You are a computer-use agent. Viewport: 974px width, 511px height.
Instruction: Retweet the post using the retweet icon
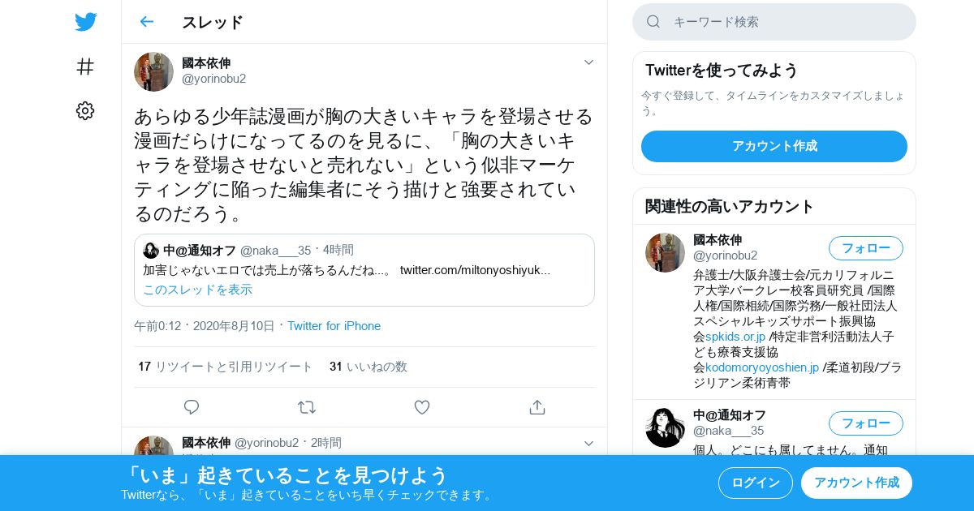coord(307,407)
